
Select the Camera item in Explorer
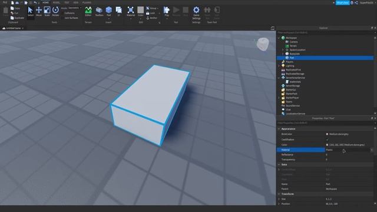click(x=292, y=42)
